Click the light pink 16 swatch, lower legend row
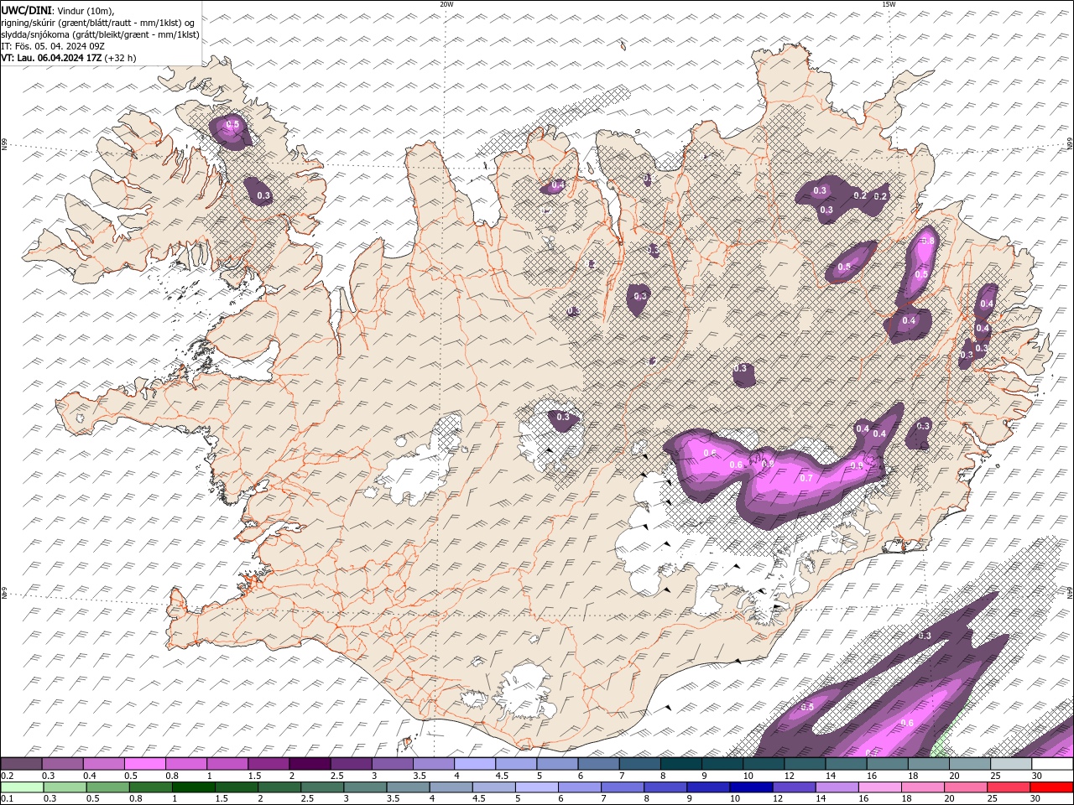This screenshot has width=1074, height=805. pyautogui.click(x=879, y=787)
